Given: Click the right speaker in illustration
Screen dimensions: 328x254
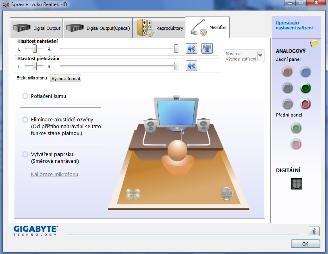Looking at the screenshot, I should 203,125.
